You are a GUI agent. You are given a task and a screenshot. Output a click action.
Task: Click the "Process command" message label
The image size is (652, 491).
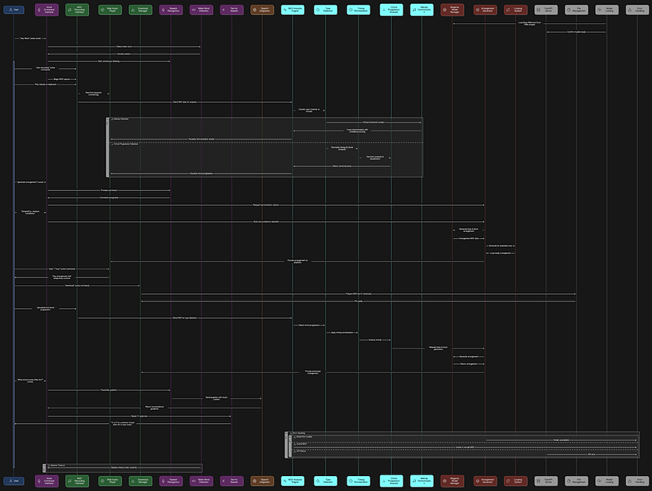click(x=108, y=190)
